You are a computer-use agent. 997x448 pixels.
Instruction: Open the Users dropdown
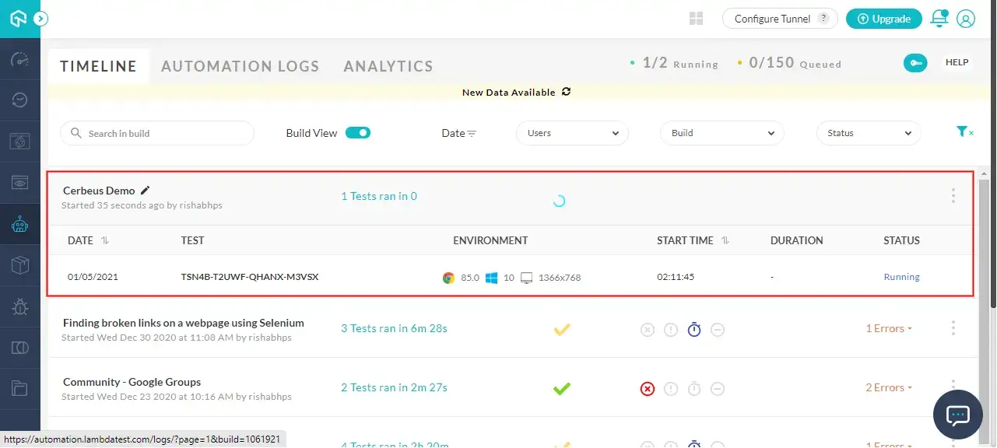(x=572, y=133)
